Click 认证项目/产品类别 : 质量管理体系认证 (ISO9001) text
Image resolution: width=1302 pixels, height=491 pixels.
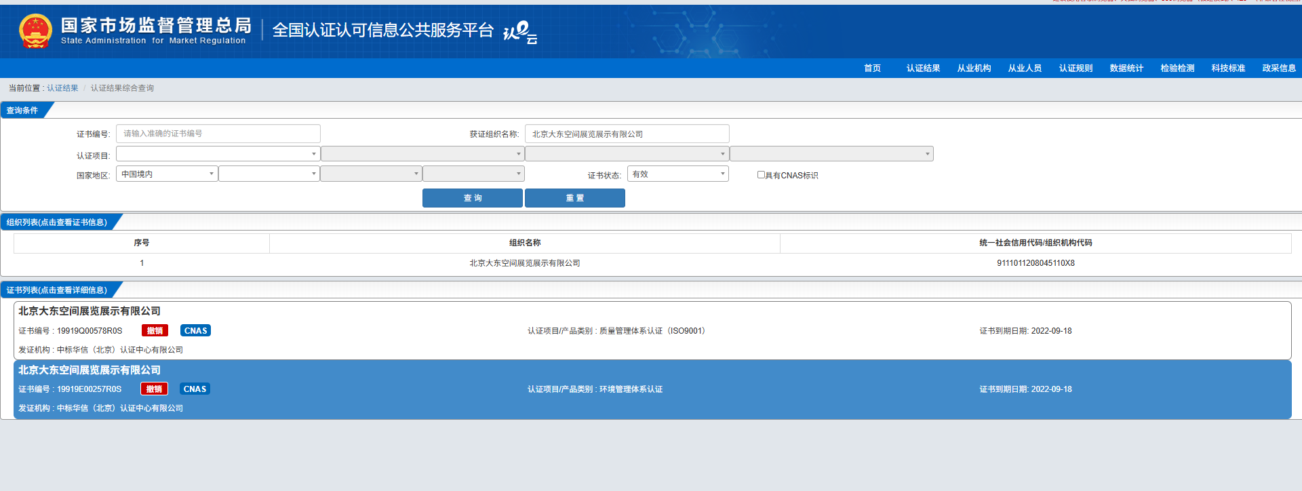coord(618,331)
